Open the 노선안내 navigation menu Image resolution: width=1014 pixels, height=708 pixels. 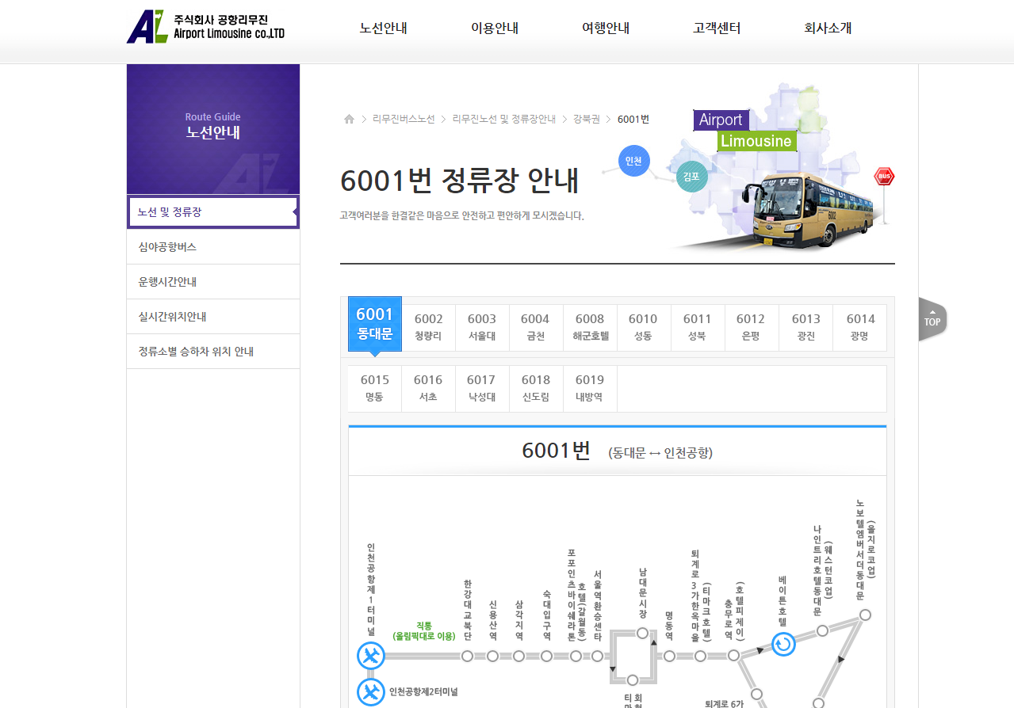click(x=382, y=27)
